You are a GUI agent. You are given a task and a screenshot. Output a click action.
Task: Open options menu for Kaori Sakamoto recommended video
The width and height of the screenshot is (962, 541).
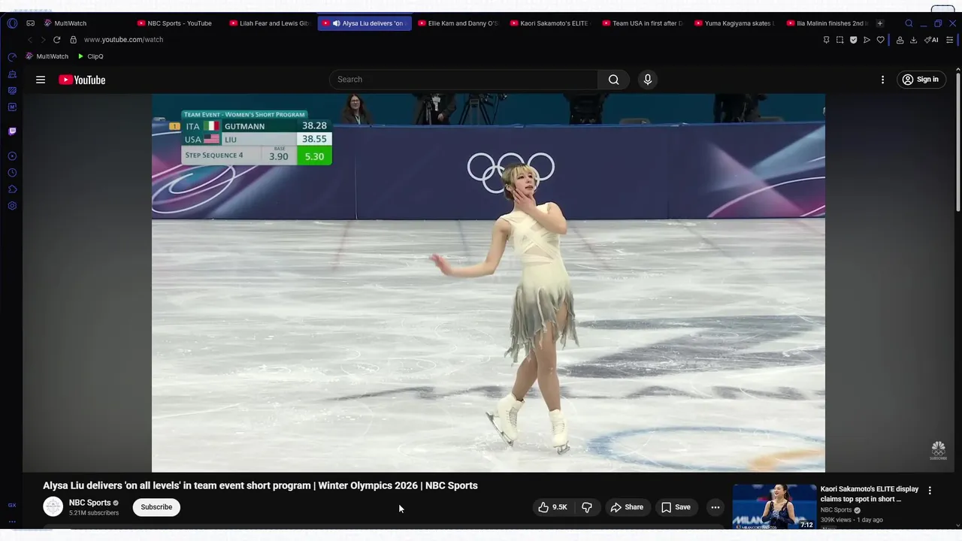[930, 490]
